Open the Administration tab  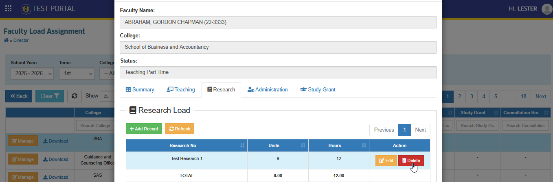[x=268, y=90]
